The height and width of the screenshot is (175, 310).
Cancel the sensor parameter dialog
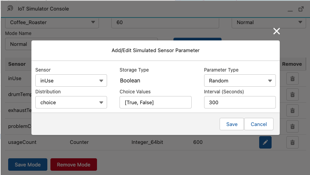pos(259,124)
